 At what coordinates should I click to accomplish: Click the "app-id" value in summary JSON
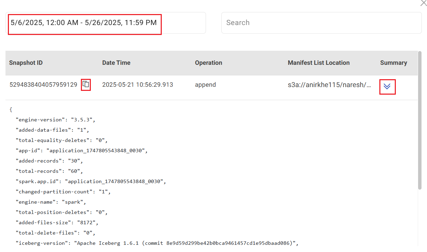point(97,151)
